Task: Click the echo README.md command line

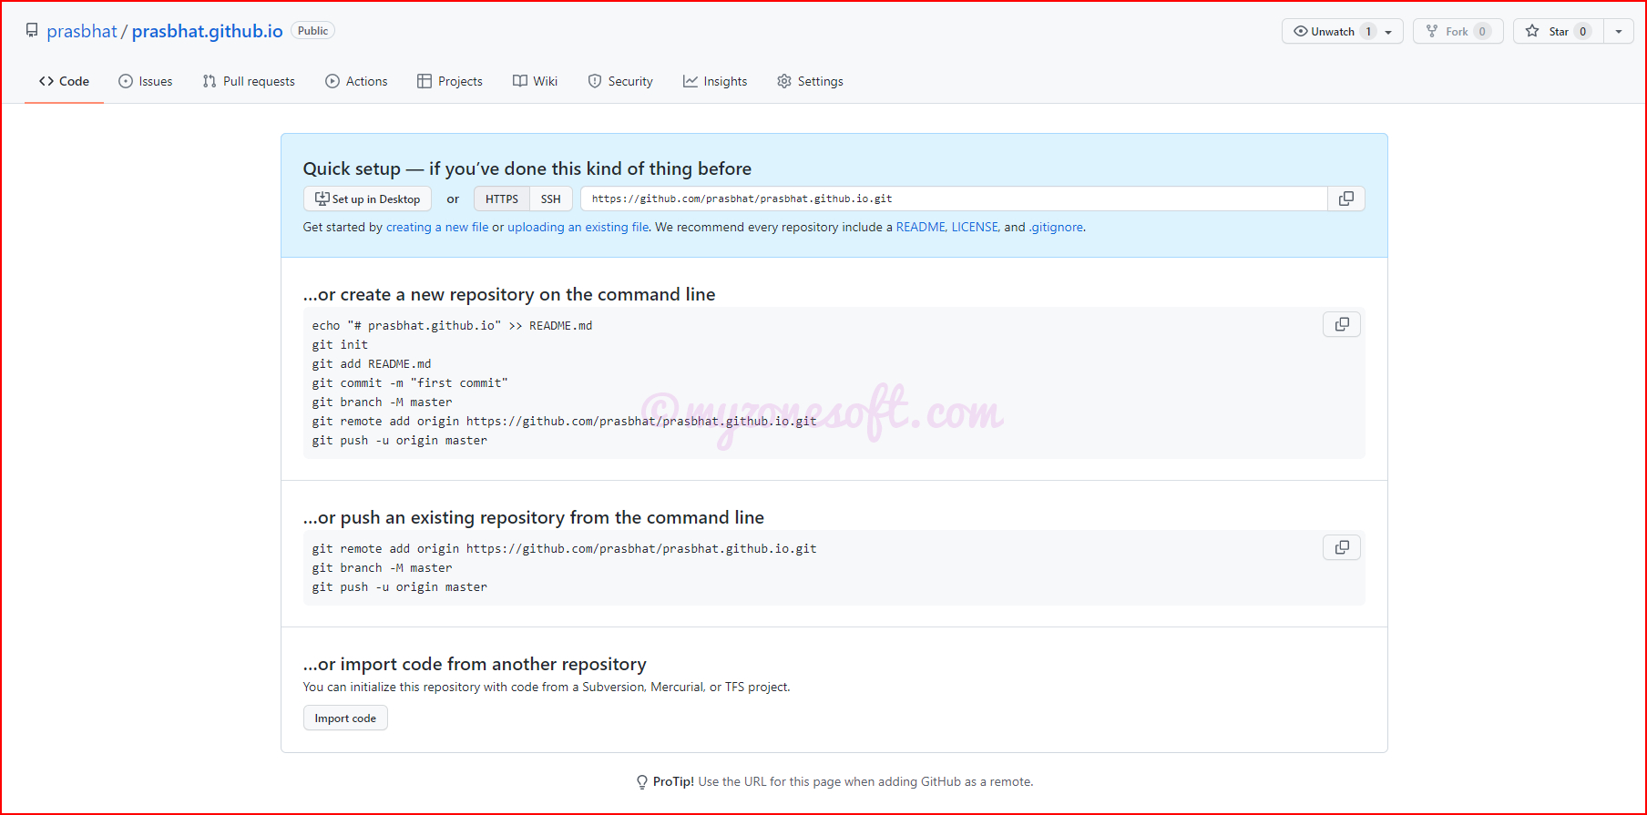Action: coord(452,325)
